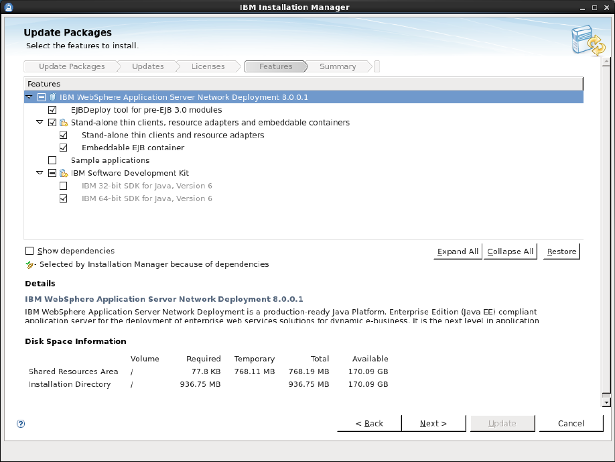Click the dependency legend icon
This screenshot has width=615, height=462.
coord(30,265)
